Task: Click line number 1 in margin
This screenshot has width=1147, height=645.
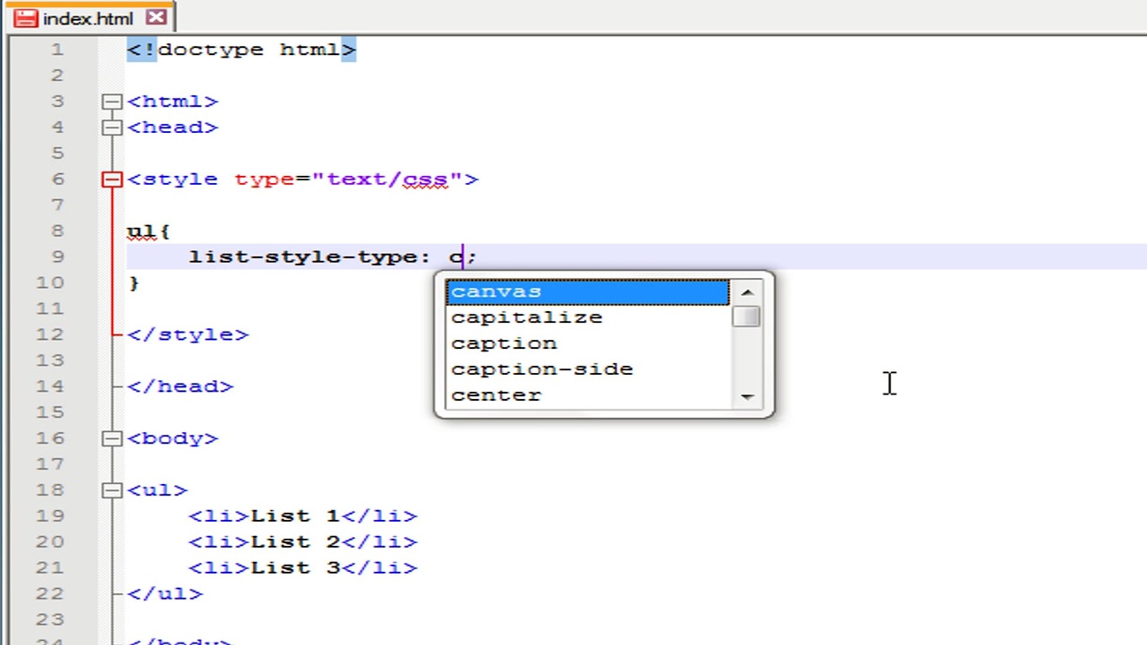Action: click(57, 50)
